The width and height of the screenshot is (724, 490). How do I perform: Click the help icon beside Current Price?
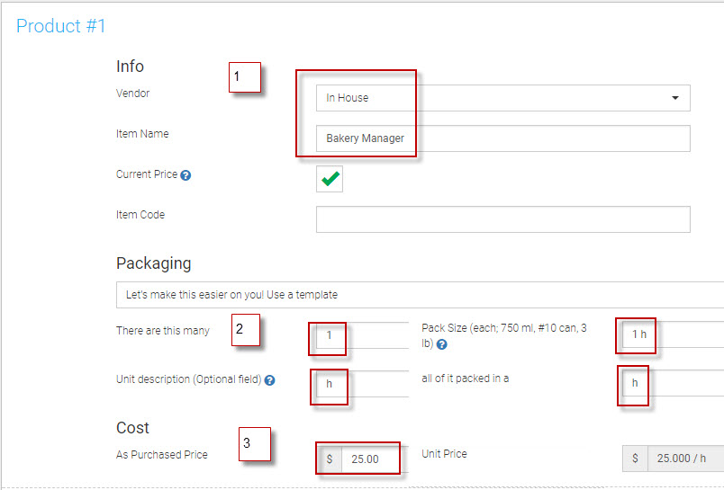186,175
